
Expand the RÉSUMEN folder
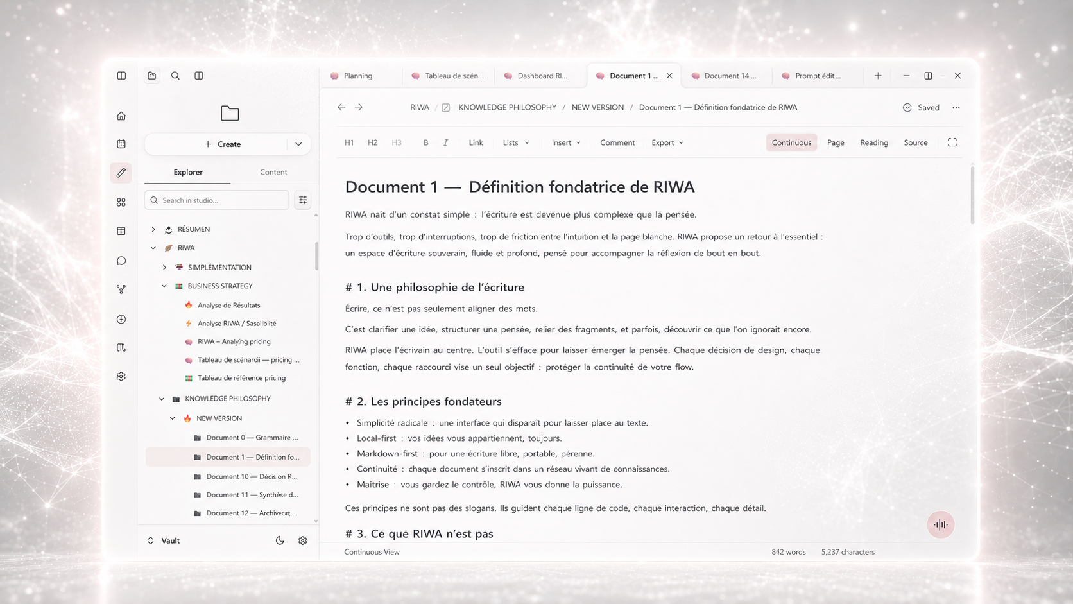pos(153,229)
